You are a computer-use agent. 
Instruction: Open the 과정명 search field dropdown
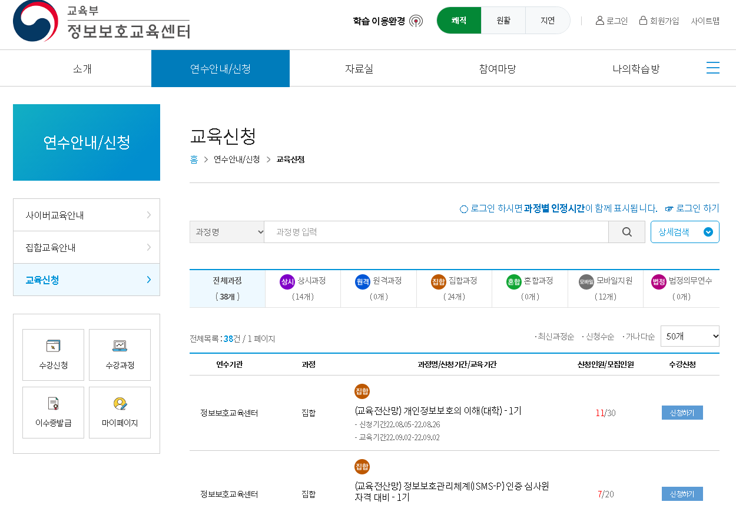227,231
